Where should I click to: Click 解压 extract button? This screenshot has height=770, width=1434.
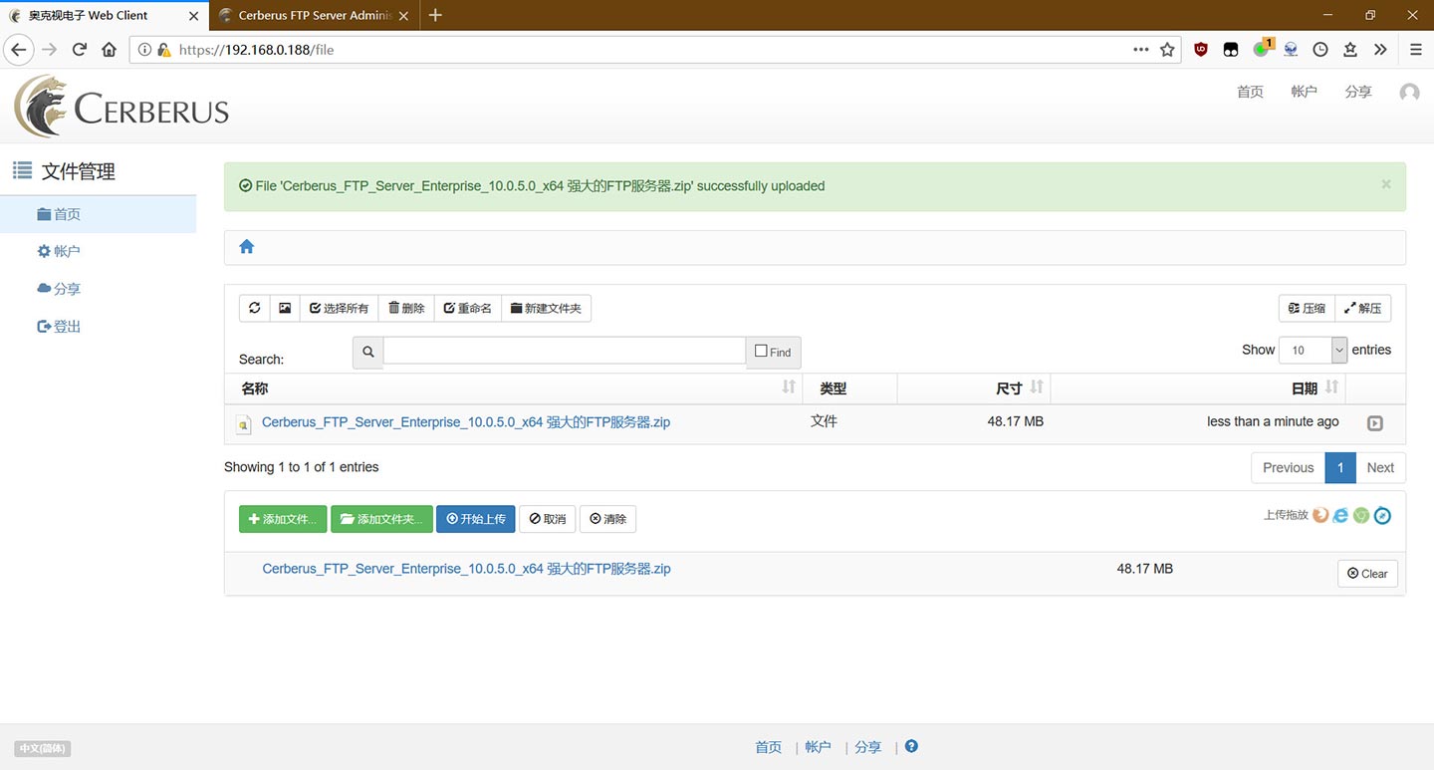tap(1362, 308)
